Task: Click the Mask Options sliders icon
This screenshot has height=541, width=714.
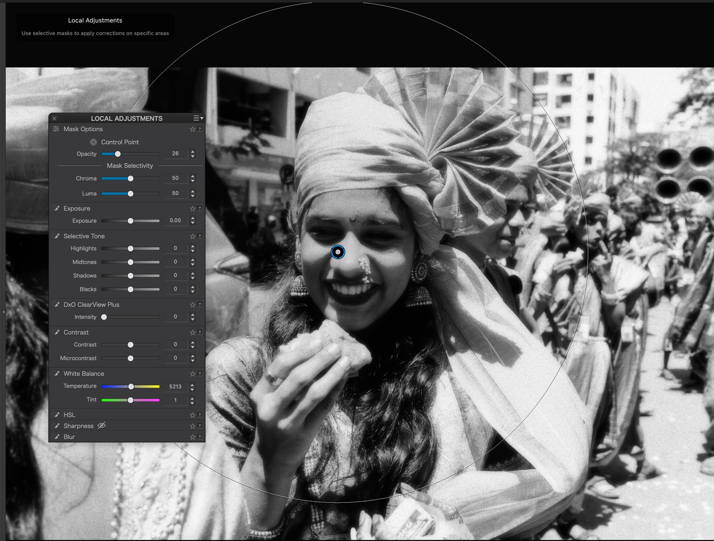Action: pyautogui.click(x=56, y=129)
